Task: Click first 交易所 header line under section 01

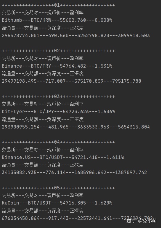Action: point(42,13)
